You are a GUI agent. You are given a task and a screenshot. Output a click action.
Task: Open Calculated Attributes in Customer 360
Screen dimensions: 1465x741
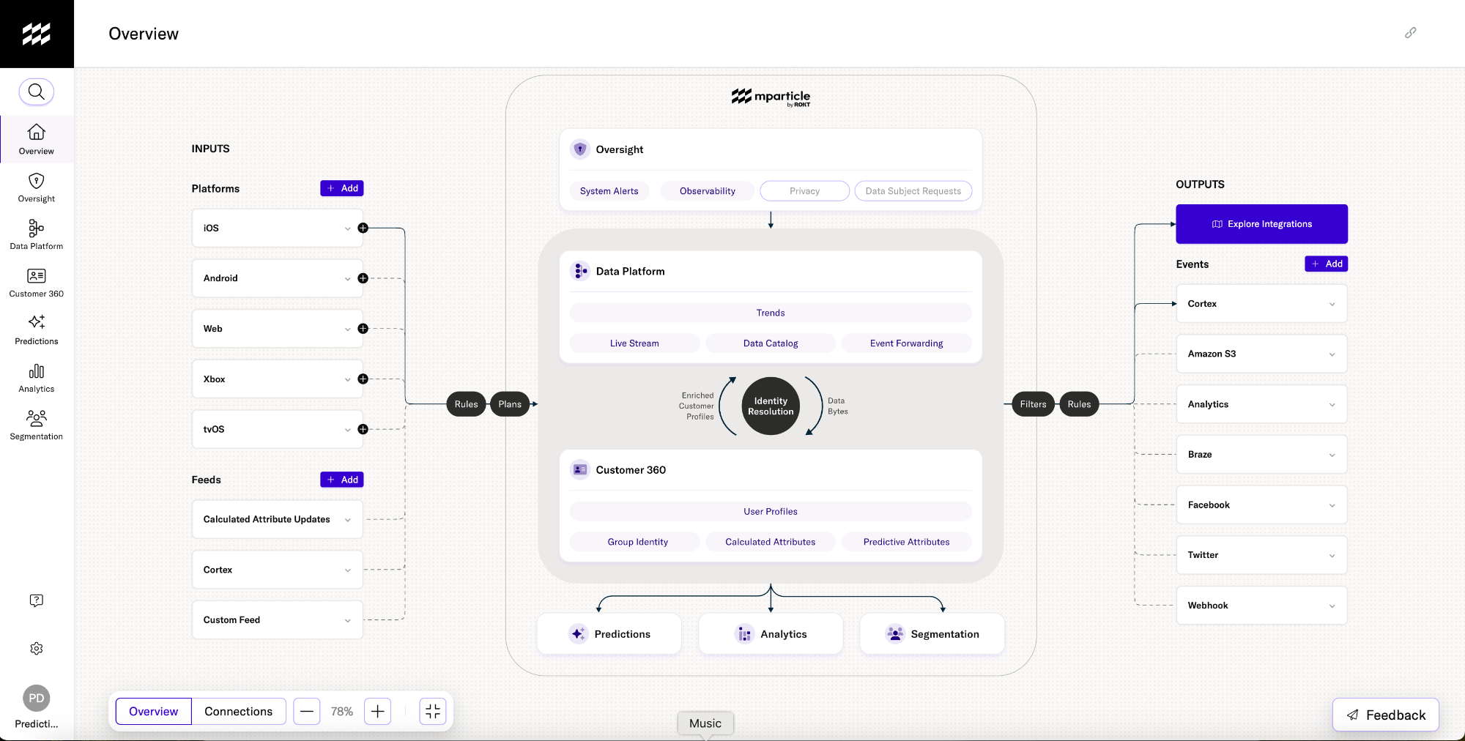tap(771, 542)
